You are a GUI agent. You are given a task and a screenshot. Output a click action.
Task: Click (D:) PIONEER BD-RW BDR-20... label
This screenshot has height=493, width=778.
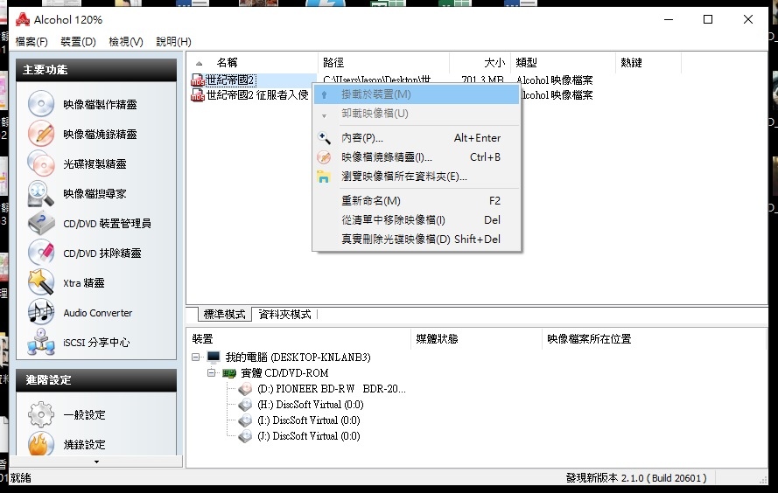click(x=332, y=389)
